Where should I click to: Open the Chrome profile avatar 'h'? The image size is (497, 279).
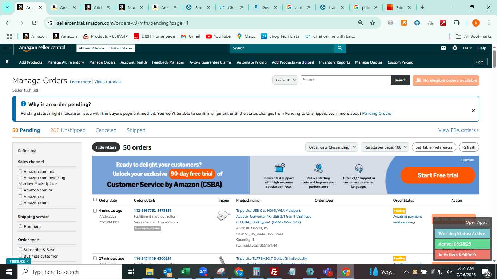coord(476,23)
